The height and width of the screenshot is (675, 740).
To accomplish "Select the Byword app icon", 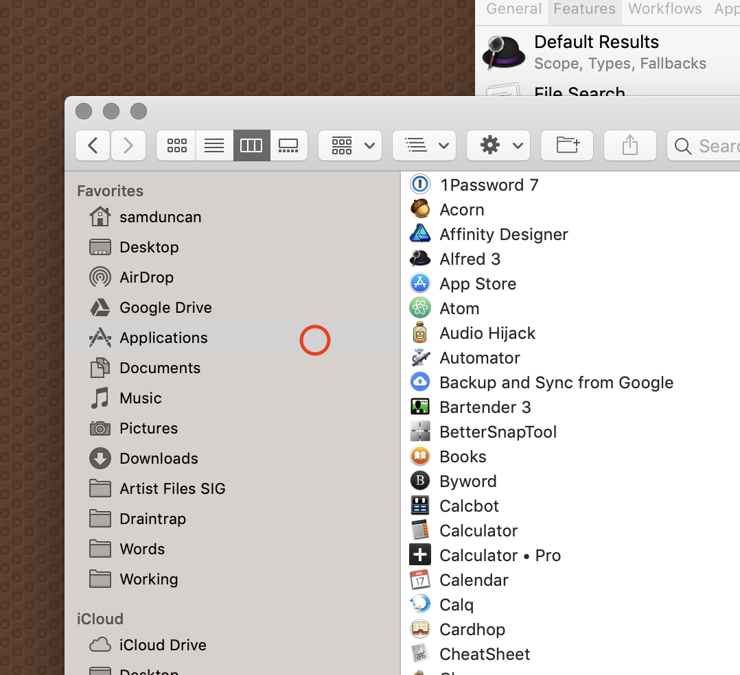I will click(420, 481).
